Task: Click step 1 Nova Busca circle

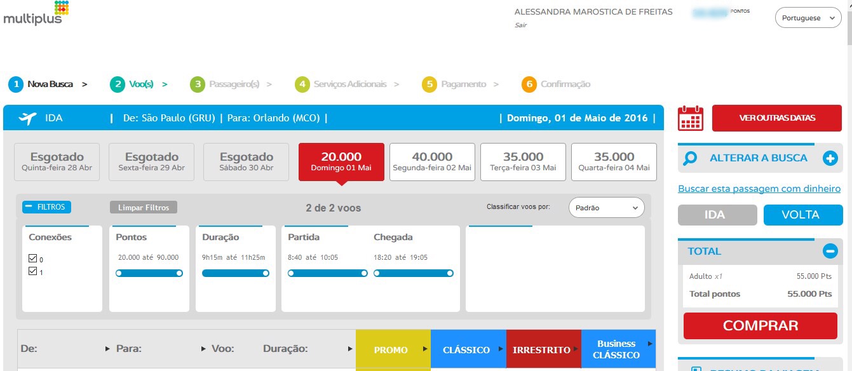Action: pyautogui.click(x=16, y=84)
